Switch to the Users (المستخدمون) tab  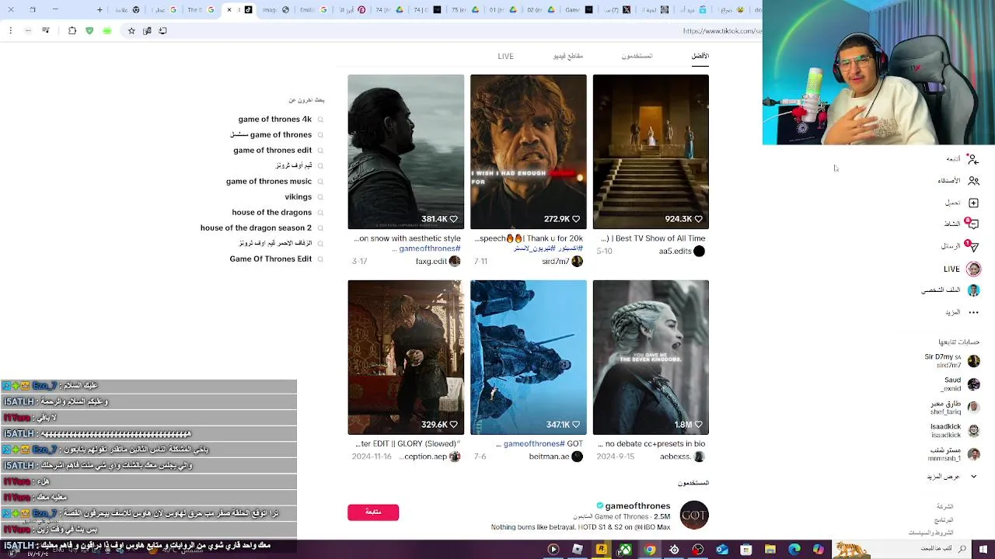click(637, 56)
